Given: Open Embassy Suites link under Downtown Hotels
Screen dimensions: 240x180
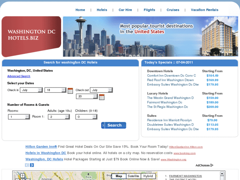Looking at the screenshot, I should 173,85.
